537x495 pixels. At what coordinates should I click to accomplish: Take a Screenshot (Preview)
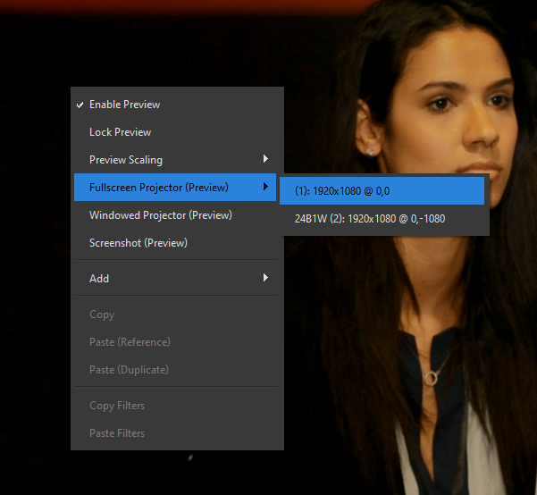pos(175,243)
